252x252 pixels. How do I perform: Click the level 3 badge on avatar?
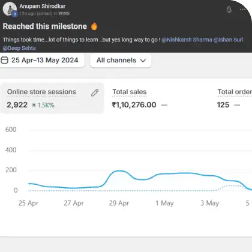14,14
